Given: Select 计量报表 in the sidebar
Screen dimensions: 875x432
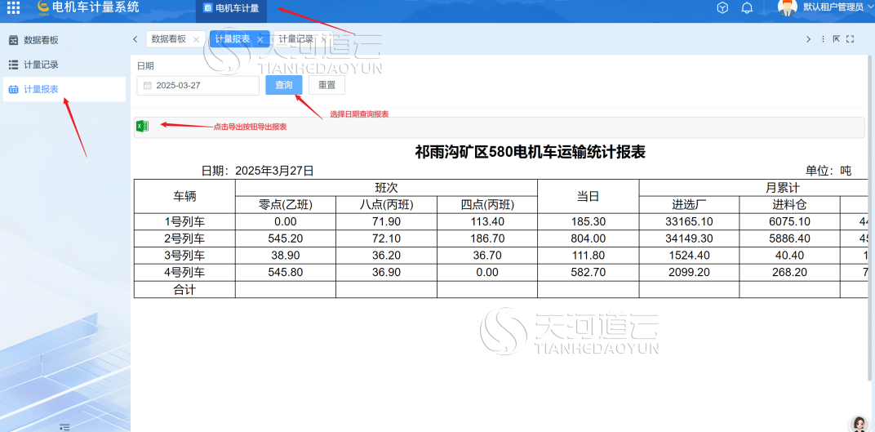Looking at the screenshot, I should pos(64,89).
